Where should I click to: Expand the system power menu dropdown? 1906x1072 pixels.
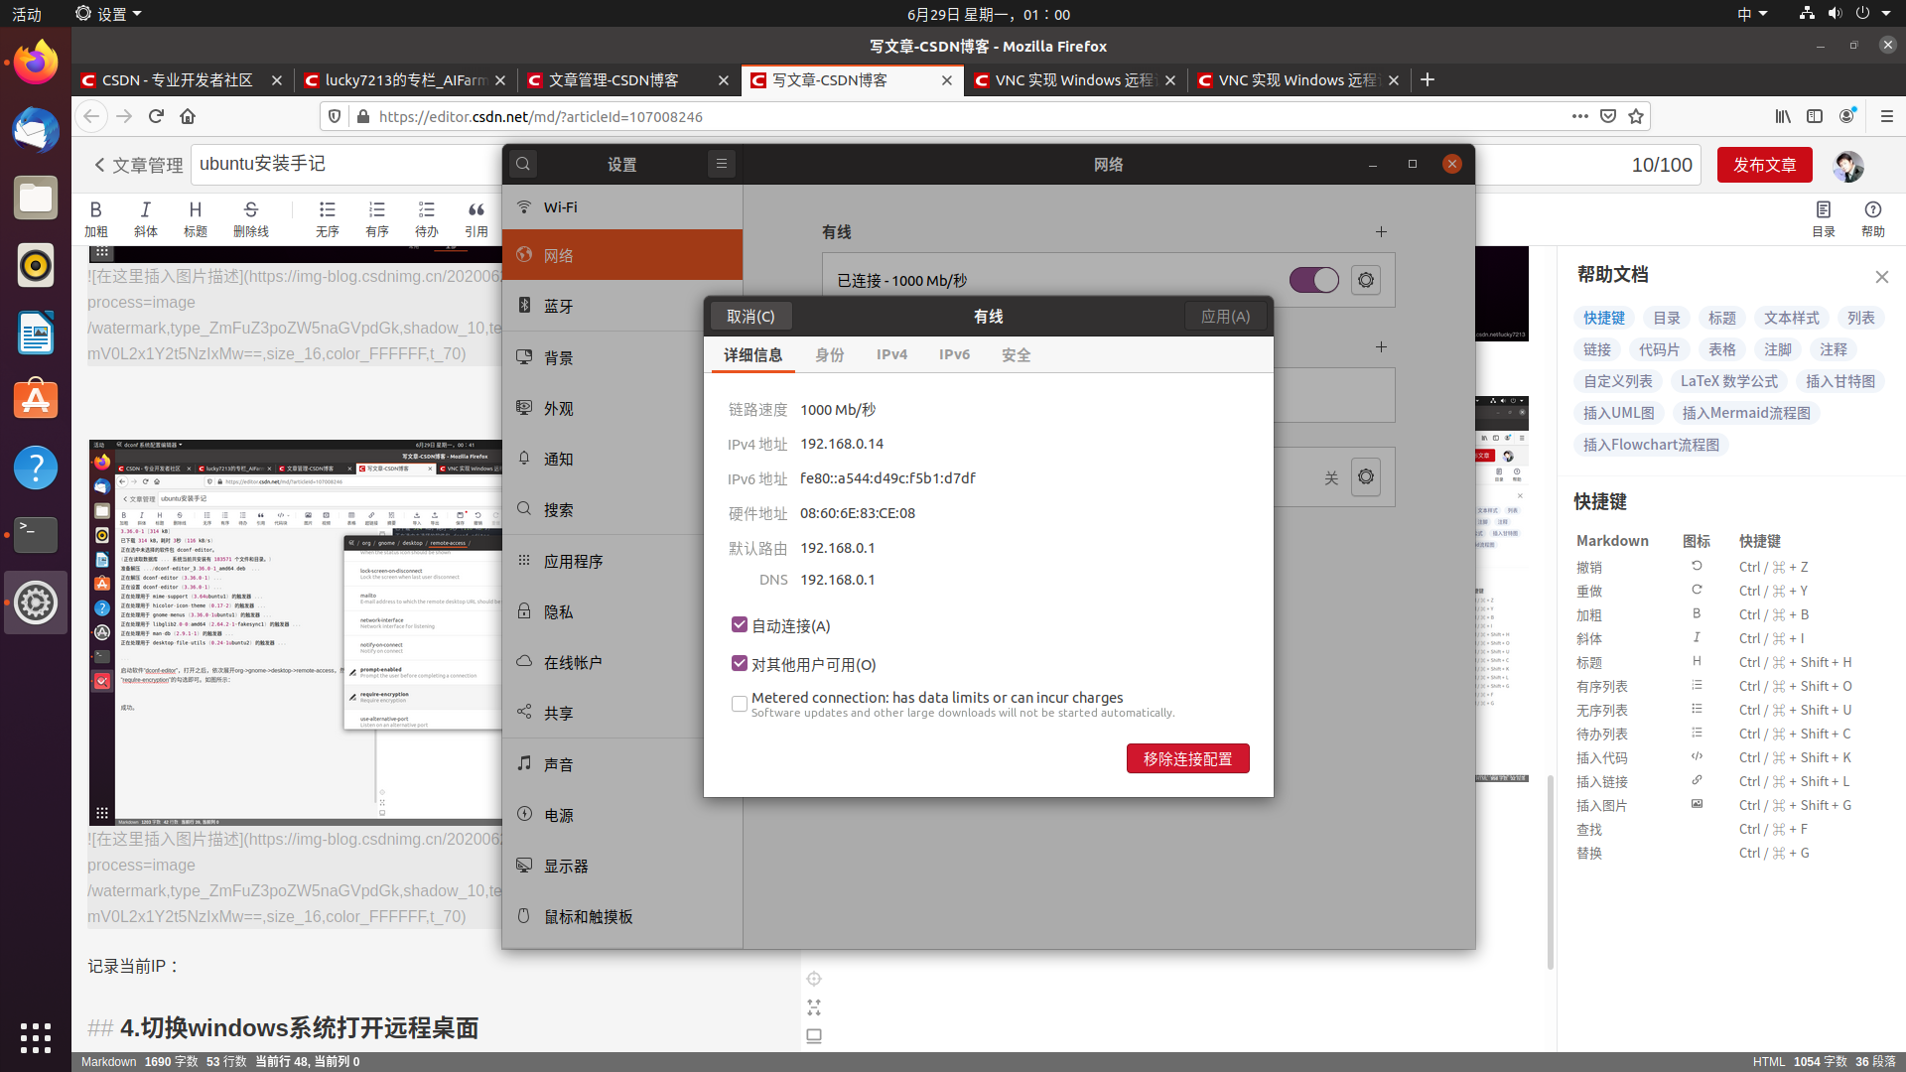[1888, 14]
